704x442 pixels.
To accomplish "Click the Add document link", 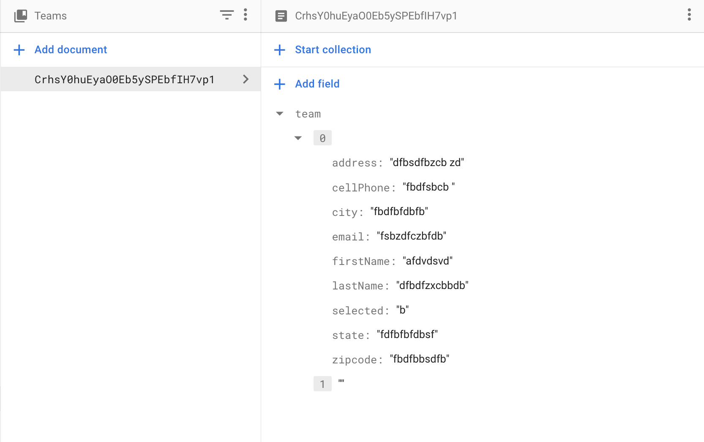I will (71, 50).
